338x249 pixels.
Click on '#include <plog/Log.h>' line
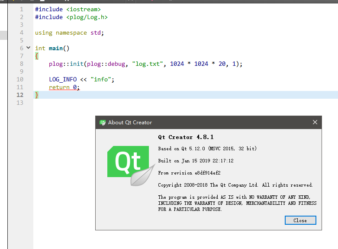(x=71, y=17)
